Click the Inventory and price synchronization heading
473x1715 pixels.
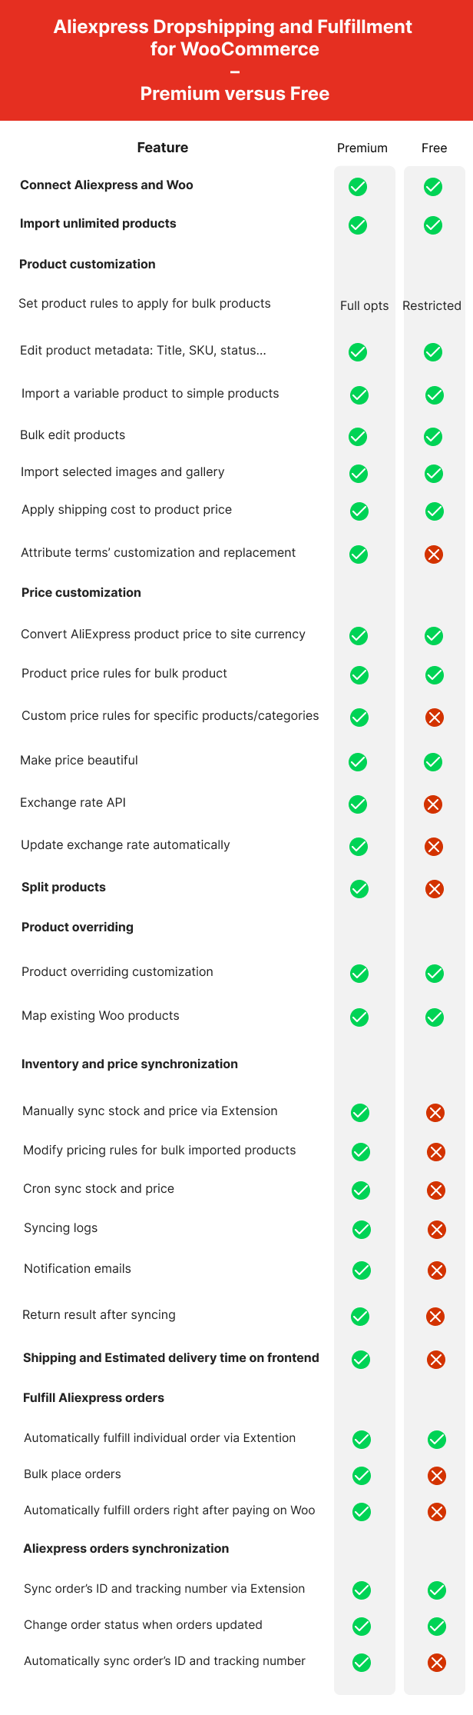(130, 1064)
